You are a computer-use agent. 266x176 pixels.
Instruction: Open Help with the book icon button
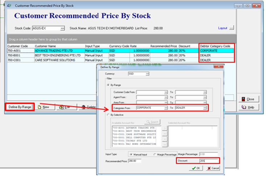pyautogui.click(x=249, y=107)
